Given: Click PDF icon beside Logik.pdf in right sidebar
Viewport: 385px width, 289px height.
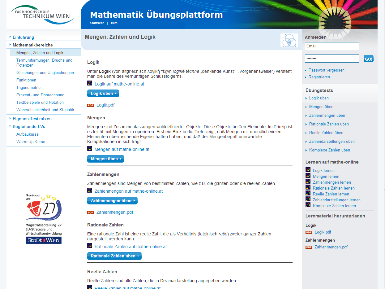Looking at the screenshot, I should coord(309,232).
